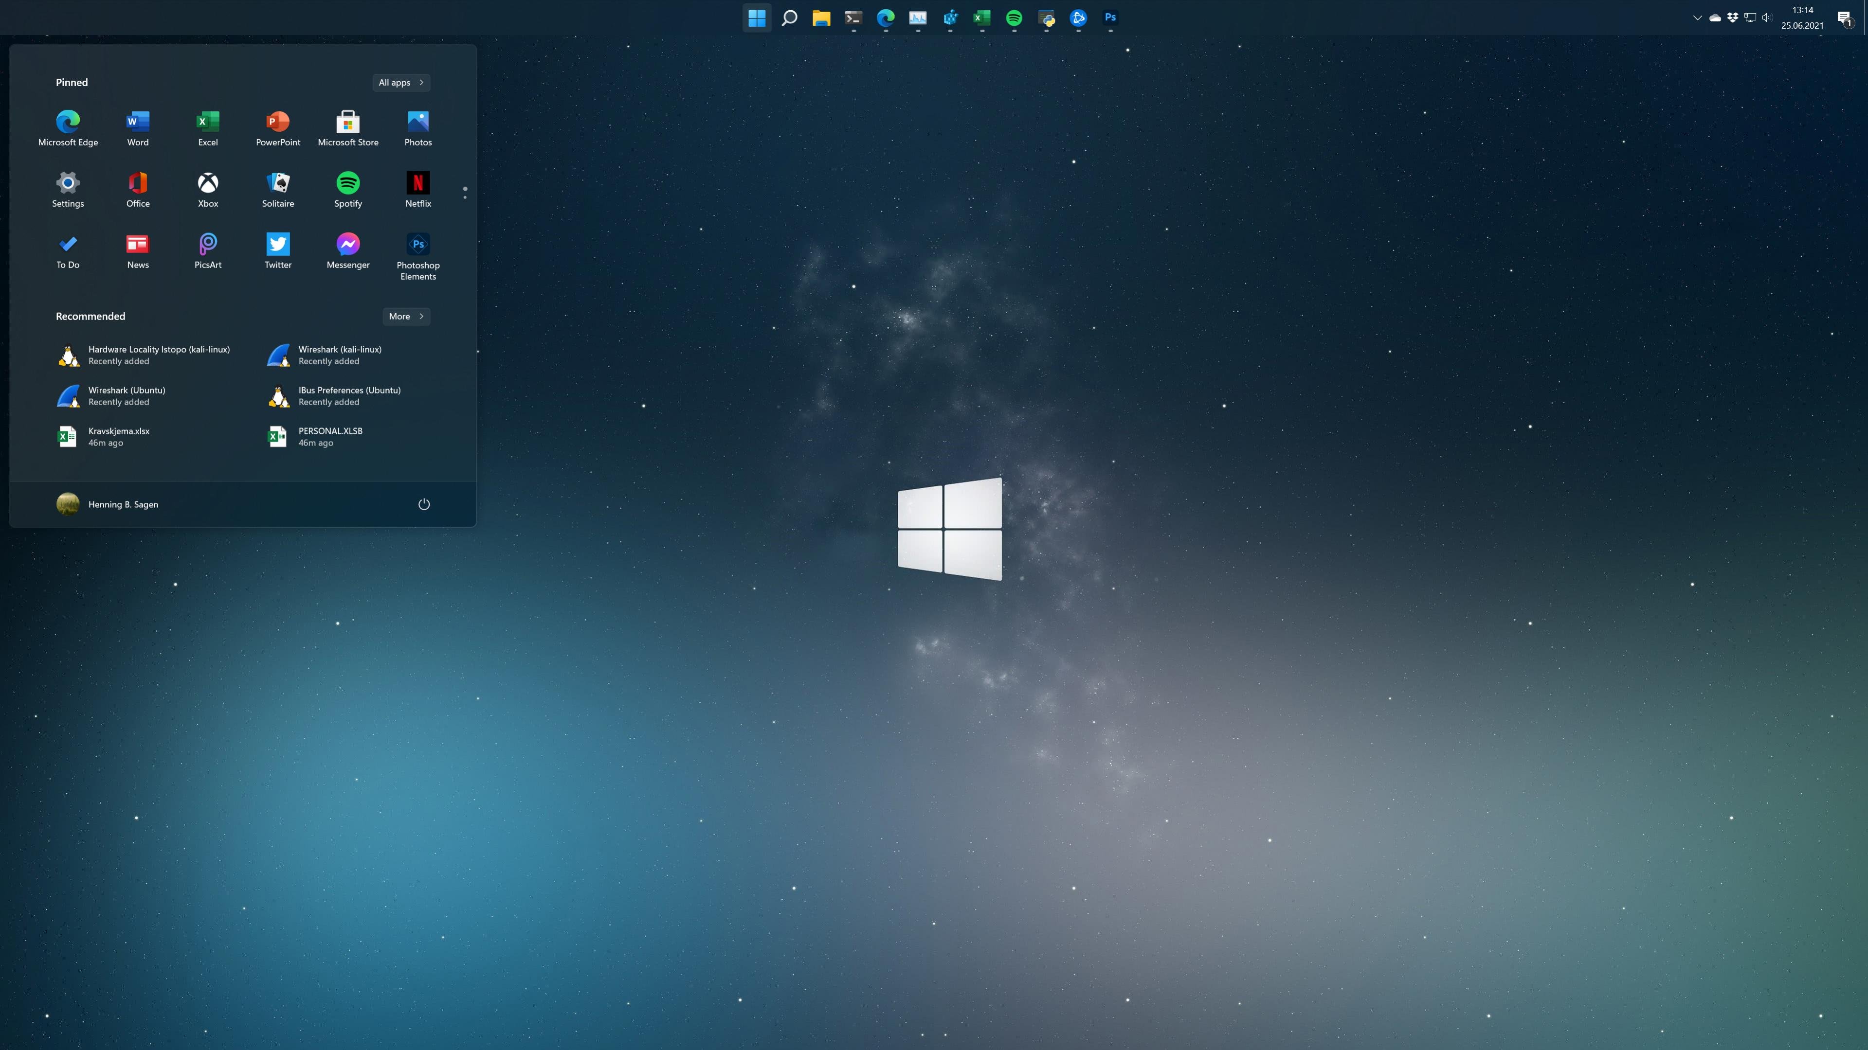Image resolution: width=1868 pixels, height=1050 pixels.
Task: Launch Netflix from pinned apps
Action: click(418, 190)
